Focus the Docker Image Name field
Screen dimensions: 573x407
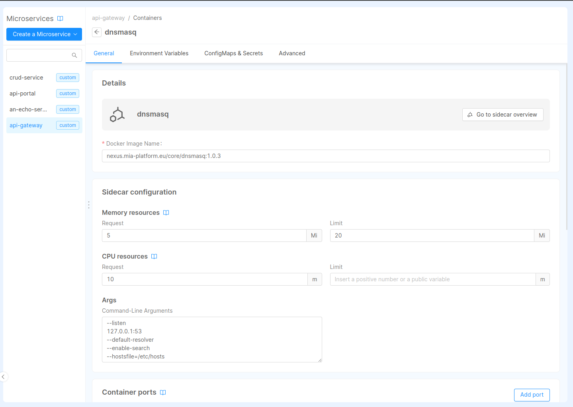point(325,156)
